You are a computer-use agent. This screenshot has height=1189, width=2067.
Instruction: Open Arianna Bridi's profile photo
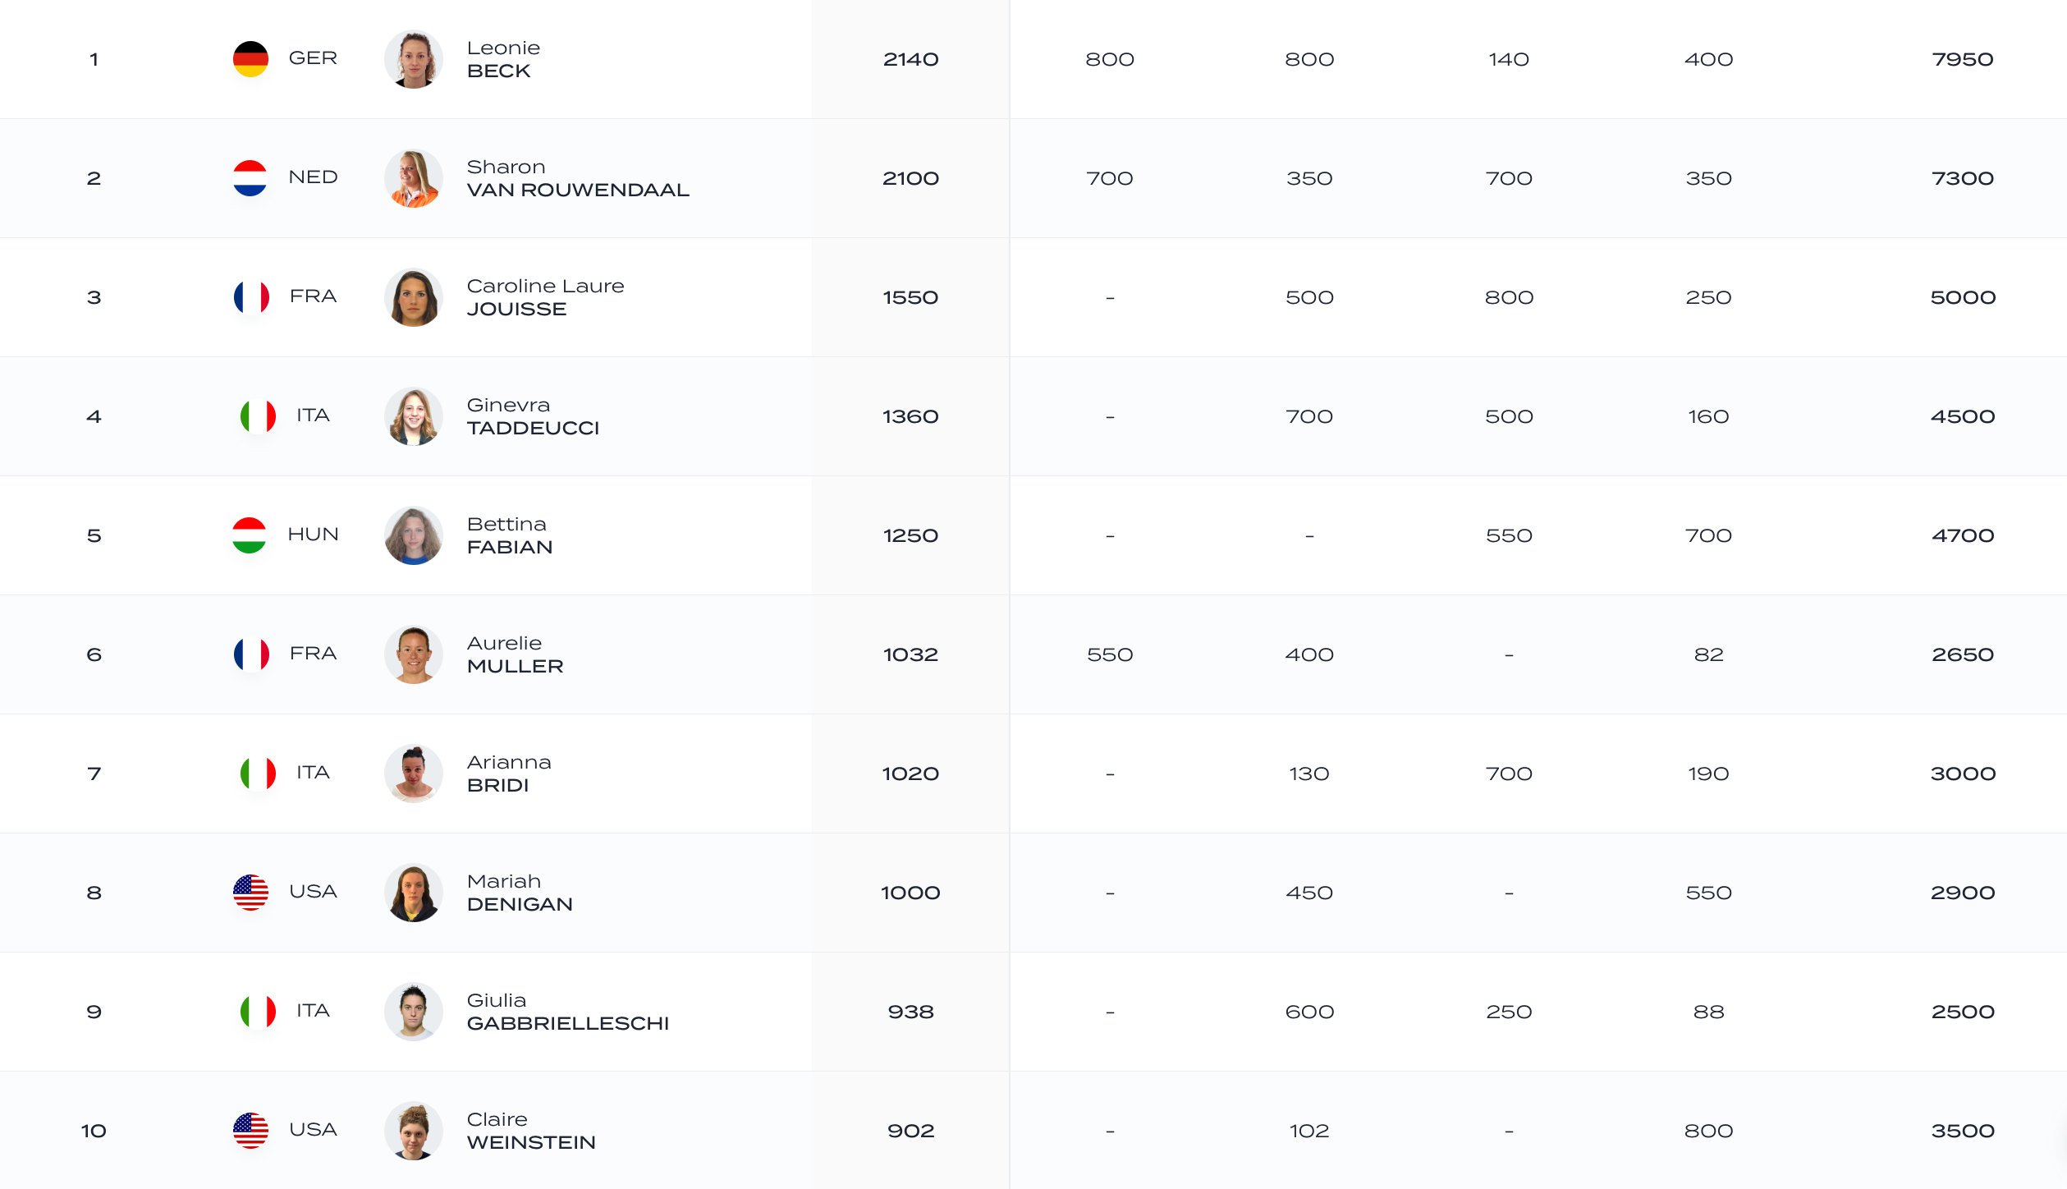point(414,774)
